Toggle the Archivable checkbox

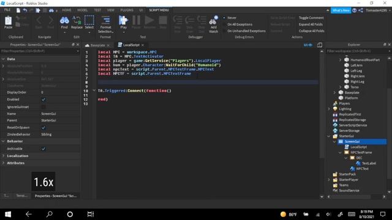point(43,148)
